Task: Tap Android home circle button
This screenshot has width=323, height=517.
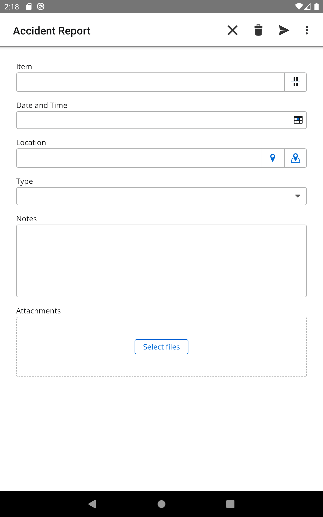Action: click(161, 504)
